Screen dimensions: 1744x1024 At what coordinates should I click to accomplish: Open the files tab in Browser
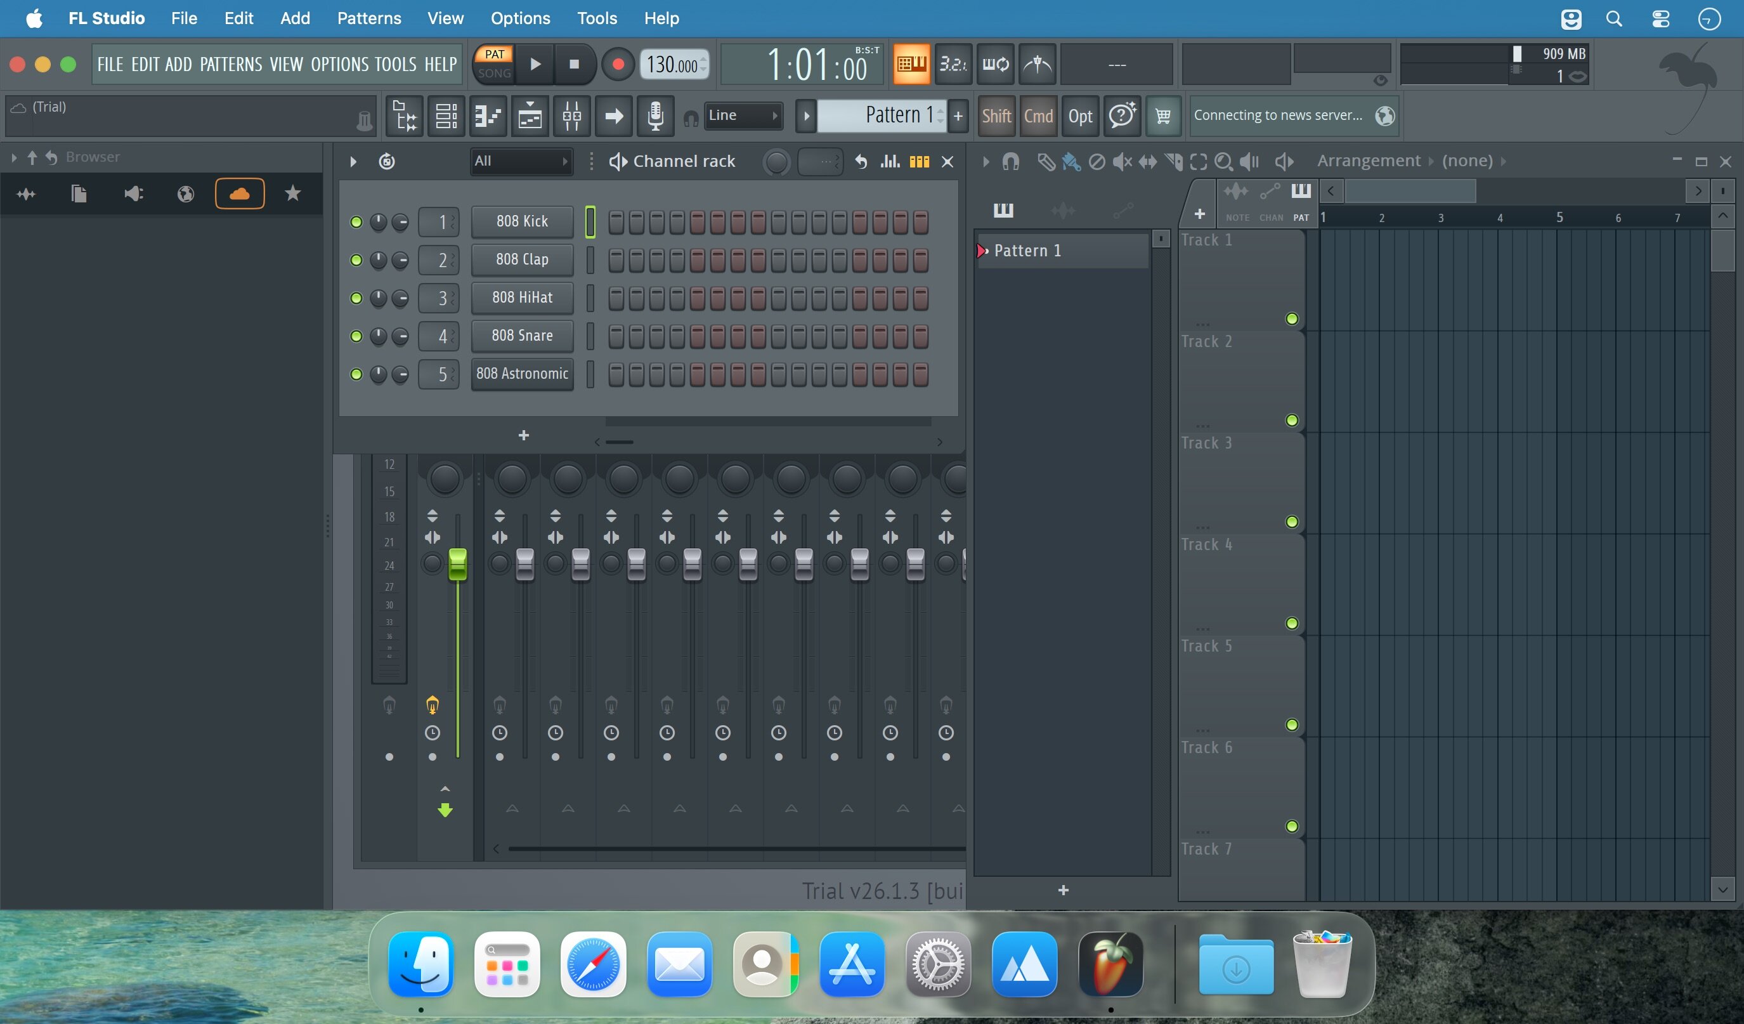[x=79, y=194]
